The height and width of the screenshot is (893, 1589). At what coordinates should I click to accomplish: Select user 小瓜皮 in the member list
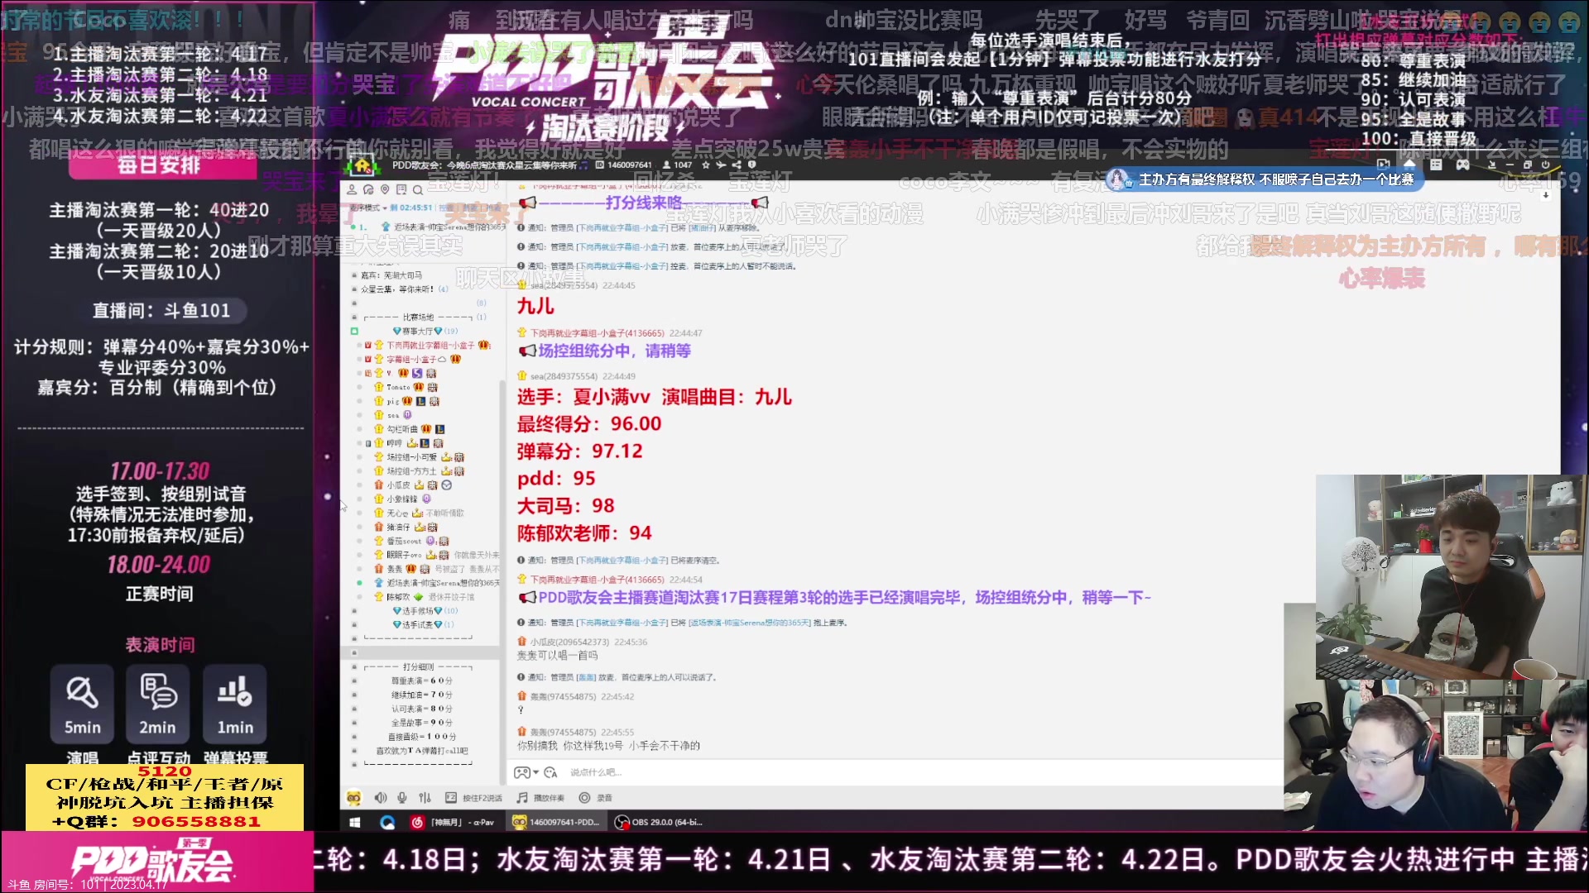click(398, 485)
